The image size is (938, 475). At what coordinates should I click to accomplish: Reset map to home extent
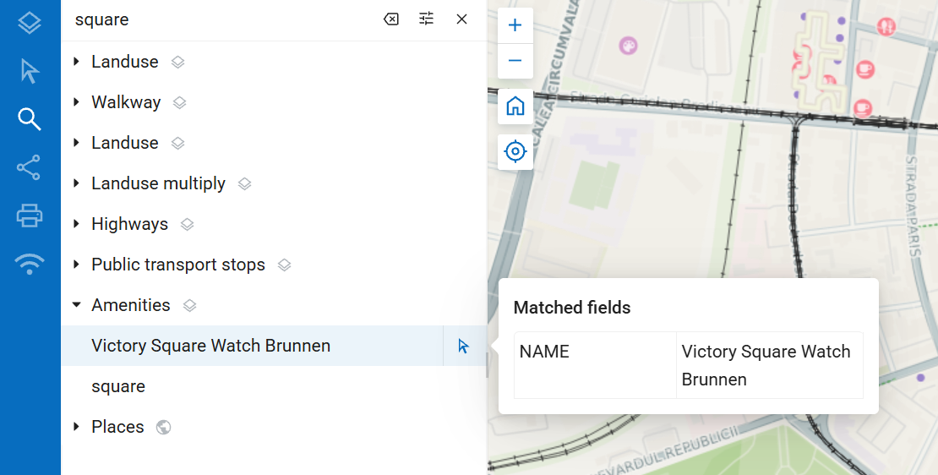point(515,106)
